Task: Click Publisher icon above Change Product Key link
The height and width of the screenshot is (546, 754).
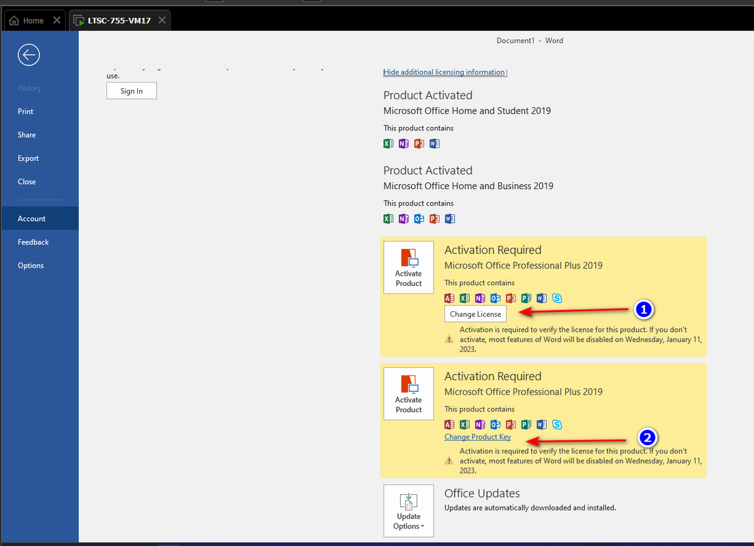Action: coord(526,425)
